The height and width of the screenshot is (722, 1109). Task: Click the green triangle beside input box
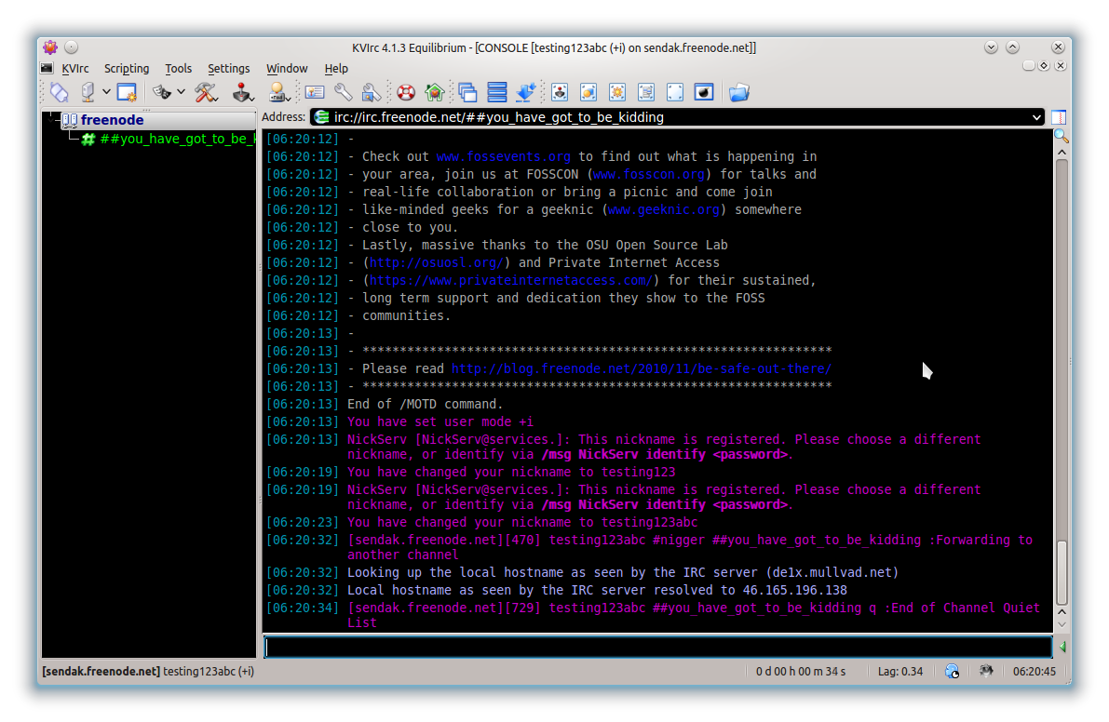coord(1062,647)
